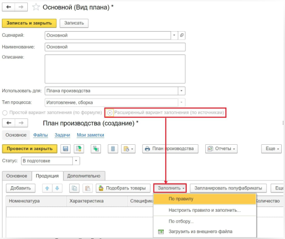Click the document structure icon with green squares
This screenshot has height=239, width=285.
click(x=96, y=149)
